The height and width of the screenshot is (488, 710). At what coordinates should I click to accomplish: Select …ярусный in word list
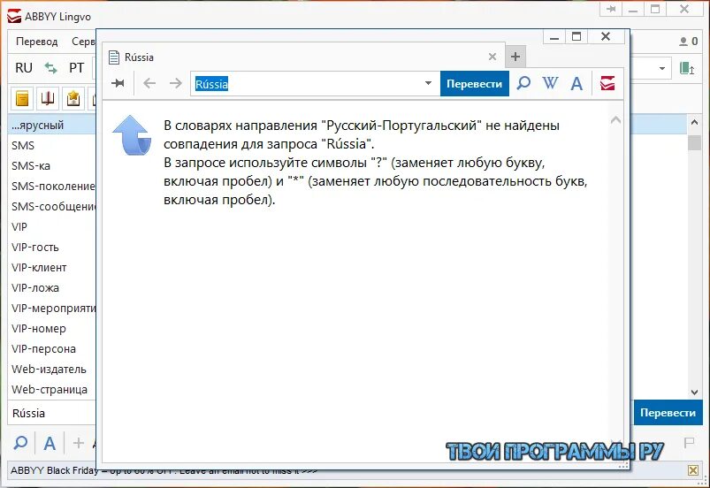point(52,125)
